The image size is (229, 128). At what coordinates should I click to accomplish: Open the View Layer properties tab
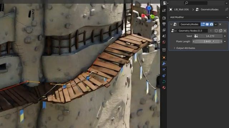(x=164, y=30)
